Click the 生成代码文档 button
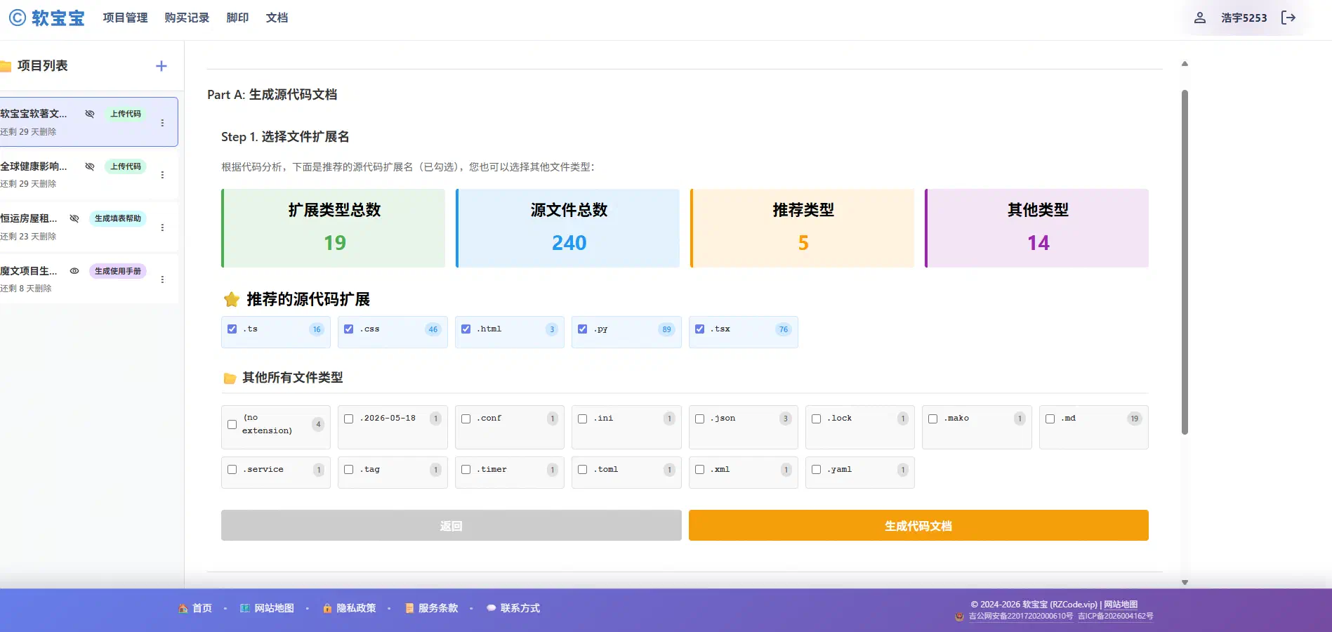Screen dimensions: 1332x632 coord(918,525)
